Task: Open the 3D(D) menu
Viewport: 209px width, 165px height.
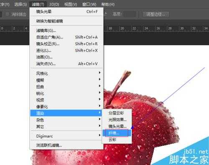Action: tap(54, 4)
